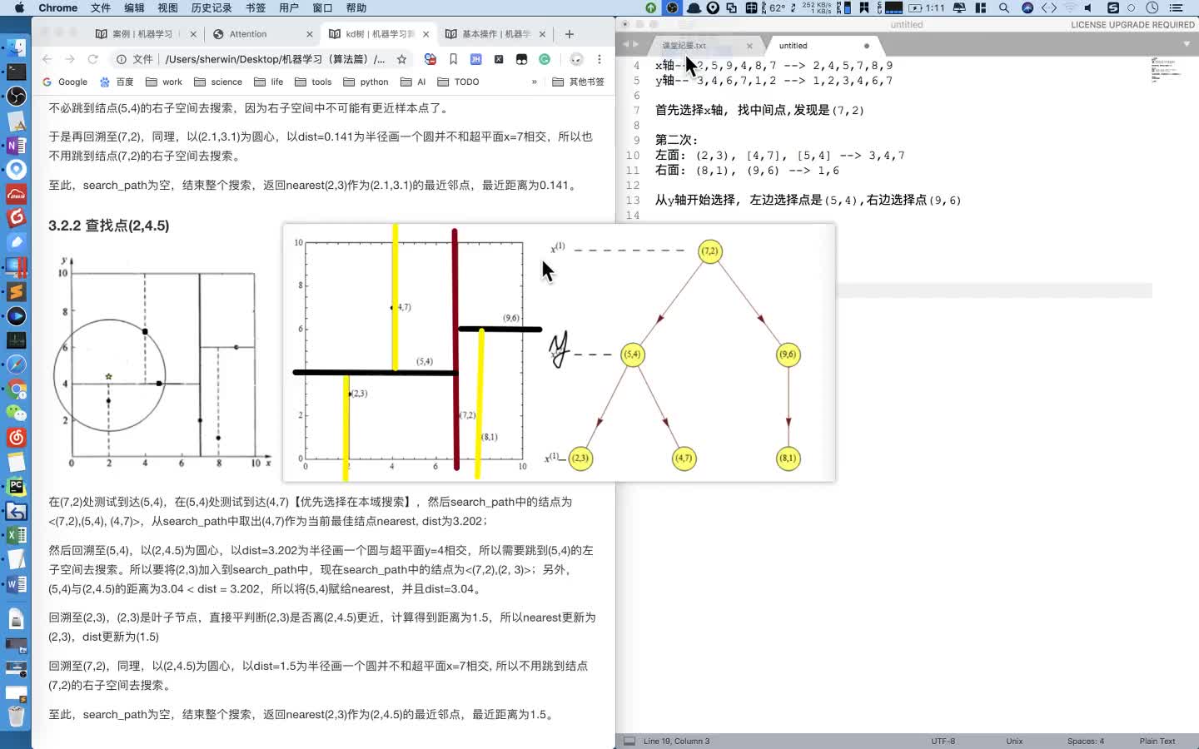Open Safari from the dock
The width and height of the screenshot is (1199, 749).
tap(16, 365)
